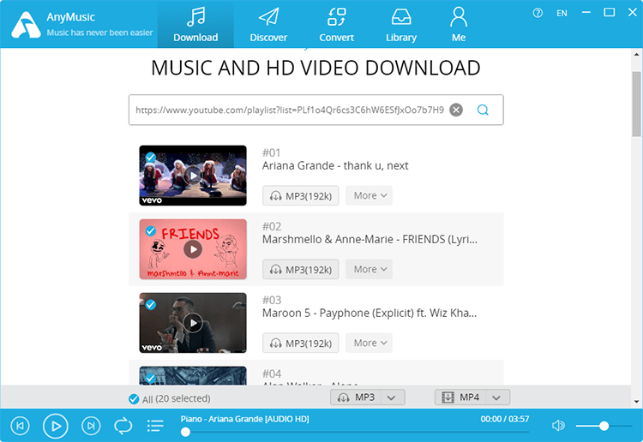Screen dimensions: 643x442
Task: Download Payphone as MP3(192k)
Action: point(301,343)
